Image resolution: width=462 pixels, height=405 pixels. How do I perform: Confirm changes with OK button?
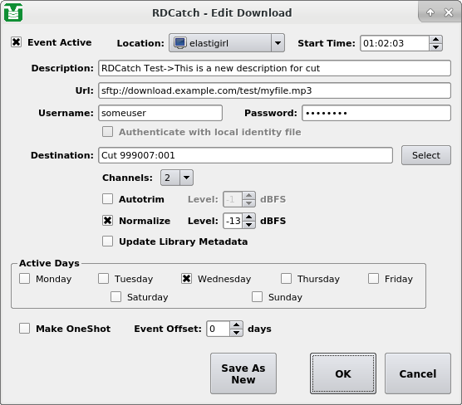pyautogui.click(x=343, y=373)
